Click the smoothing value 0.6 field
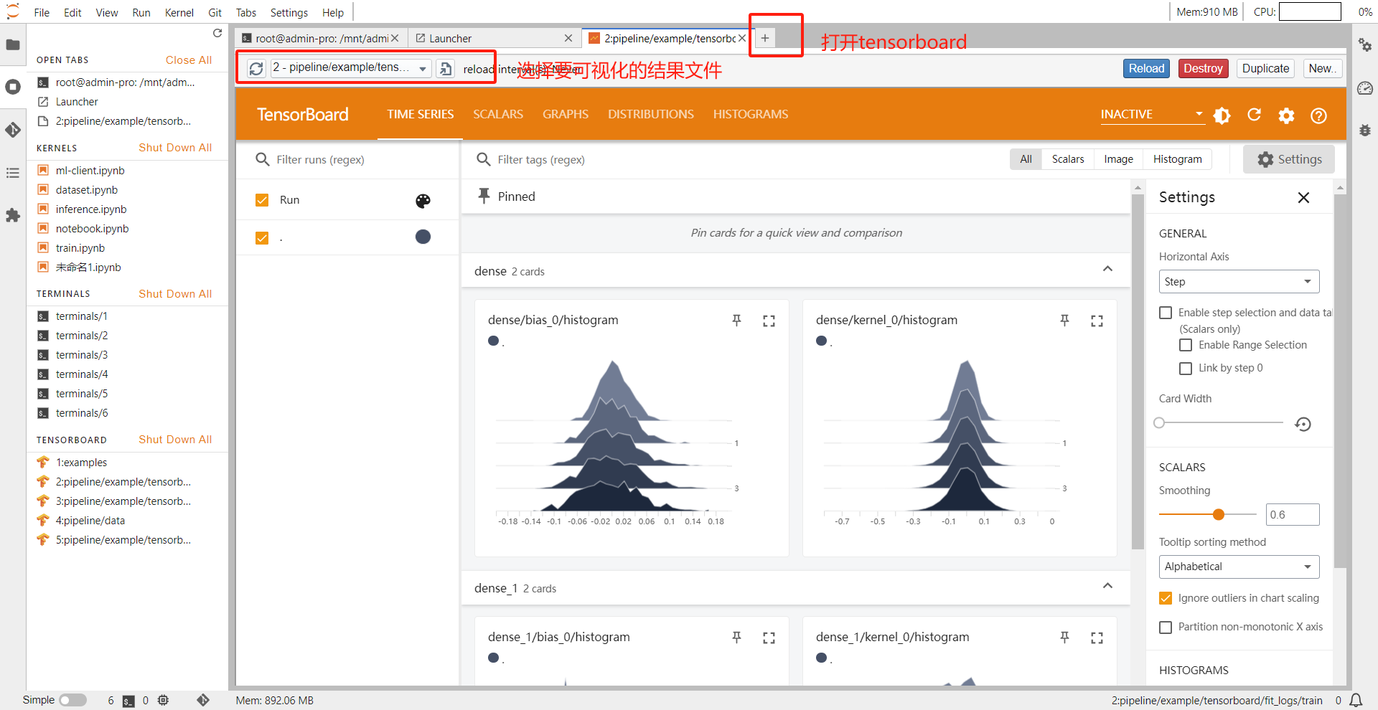Screen dimensions: 1378x710 [1293, 514]
